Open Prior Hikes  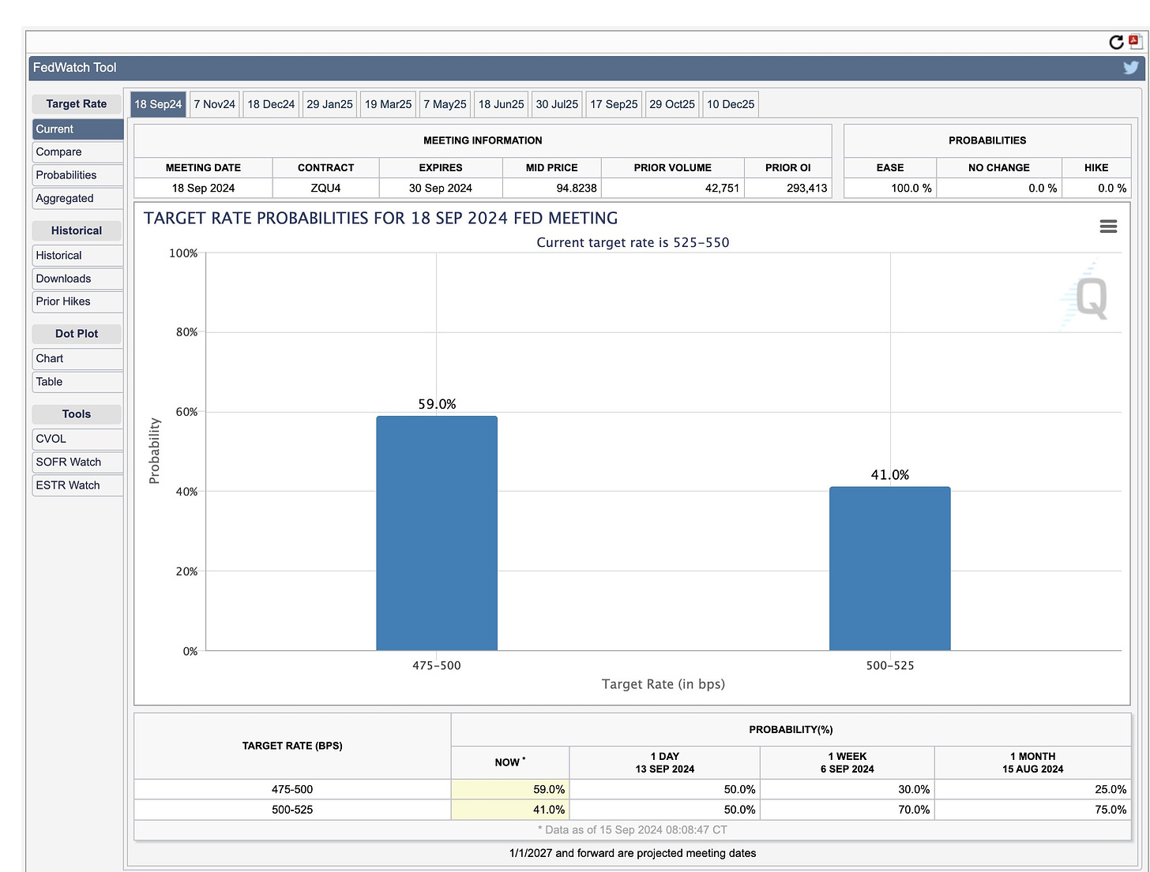coord(77,301)
